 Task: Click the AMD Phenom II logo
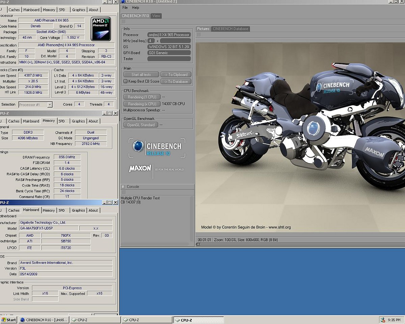101,29
